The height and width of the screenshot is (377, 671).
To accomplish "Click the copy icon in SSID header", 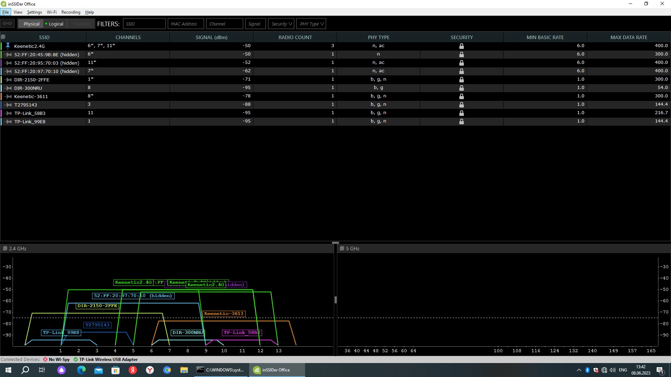I will click(3, 37).
